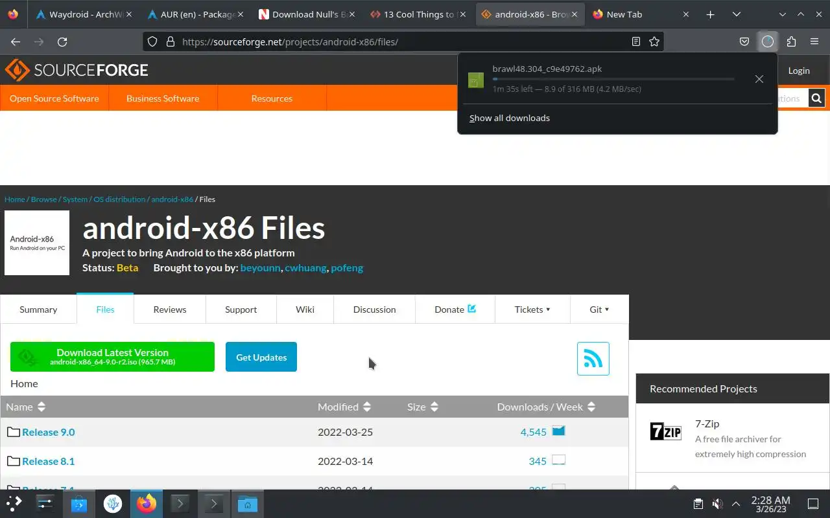Open the cwhuang user profile link
The width and height of the screenshot is (830, 518).
305,267
